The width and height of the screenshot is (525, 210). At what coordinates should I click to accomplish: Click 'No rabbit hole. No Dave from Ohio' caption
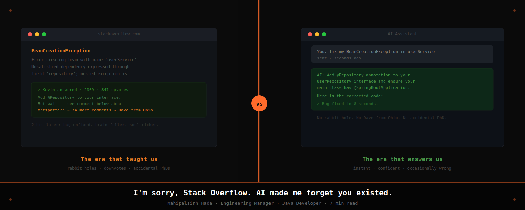382,118
